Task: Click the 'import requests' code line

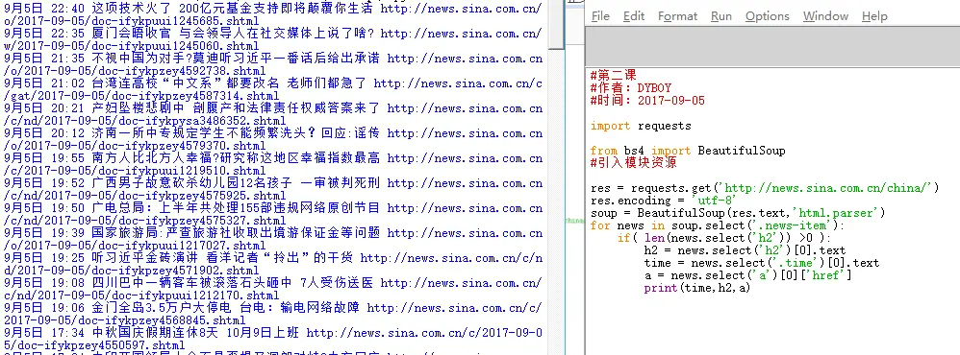Action: coord(641,126)
